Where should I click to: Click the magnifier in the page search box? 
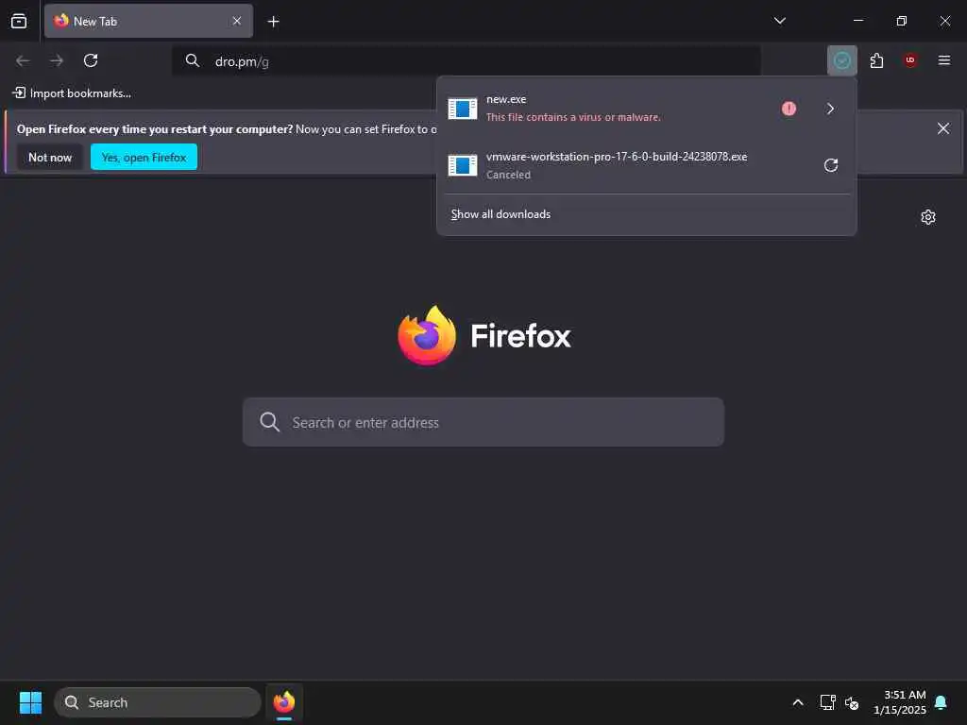pos(269,422)
